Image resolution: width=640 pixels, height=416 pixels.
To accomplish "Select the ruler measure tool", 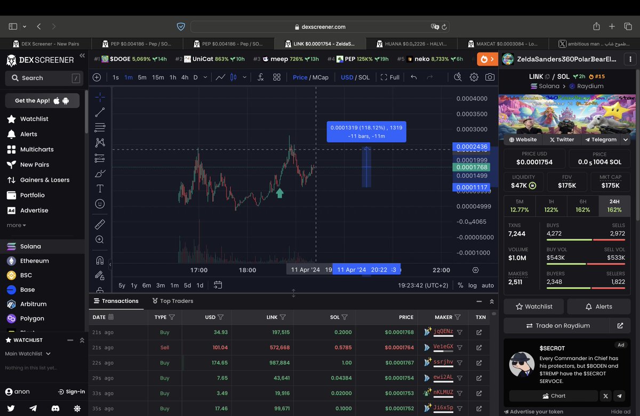I will [x=100, y=224].
